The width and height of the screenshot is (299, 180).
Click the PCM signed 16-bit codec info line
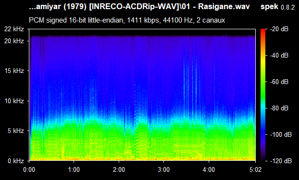[x=127, y=20]
